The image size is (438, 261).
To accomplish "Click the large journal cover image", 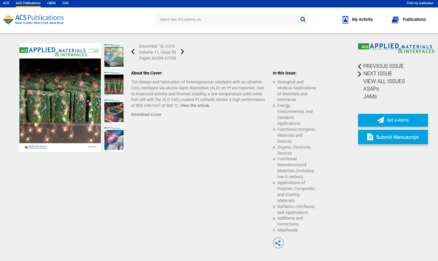I will [60, 97].
